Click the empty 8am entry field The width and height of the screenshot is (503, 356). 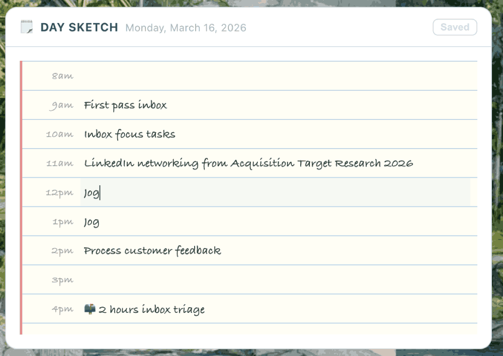point(275,76)
